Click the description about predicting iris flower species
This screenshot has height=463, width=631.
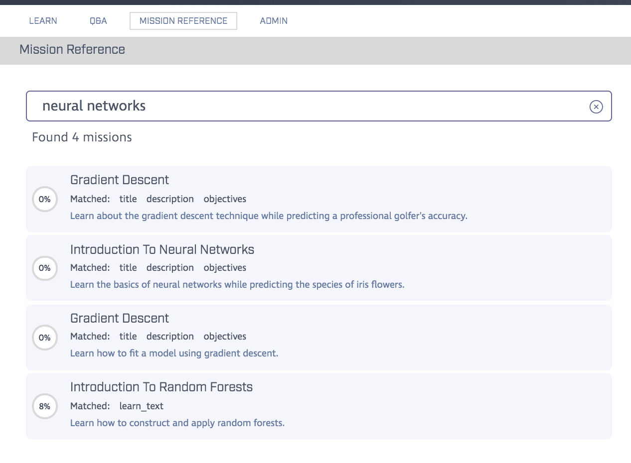pos(237,285)
